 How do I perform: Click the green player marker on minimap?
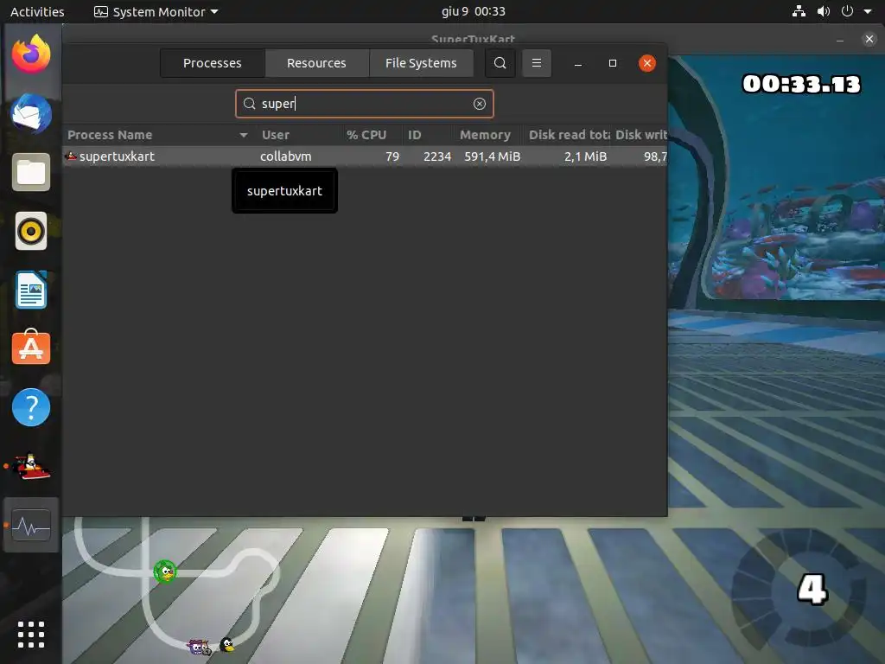click(165, 572)
